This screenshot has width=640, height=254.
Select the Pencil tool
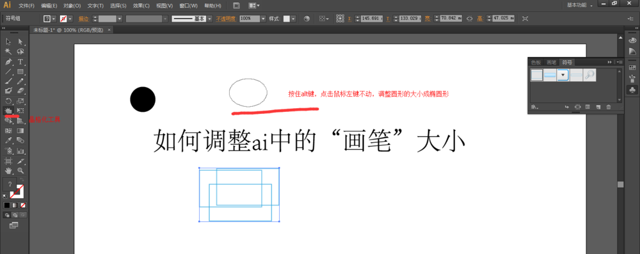point(20,81)
